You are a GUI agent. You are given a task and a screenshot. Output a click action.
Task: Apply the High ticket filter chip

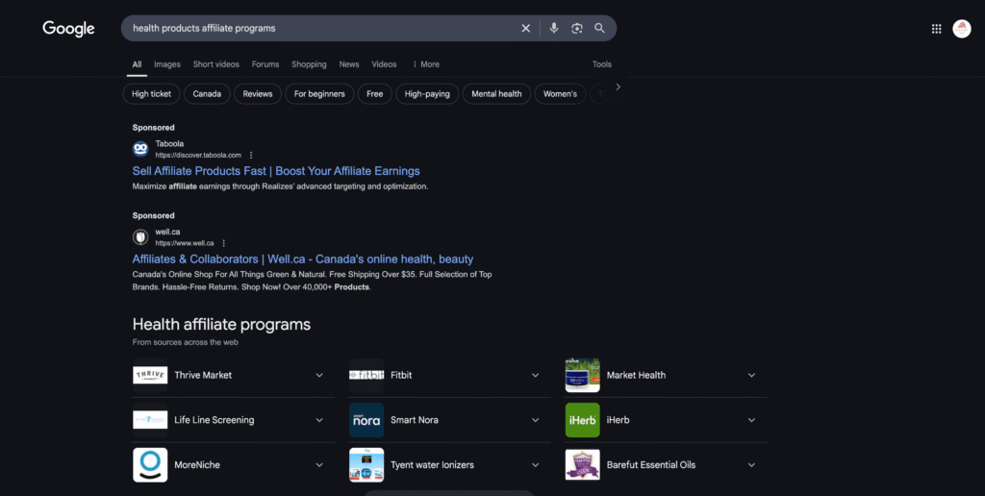click(x=151, y=94)
